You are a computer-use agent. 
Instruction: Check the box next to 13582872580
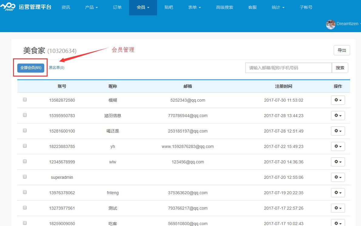pos(25,99)
